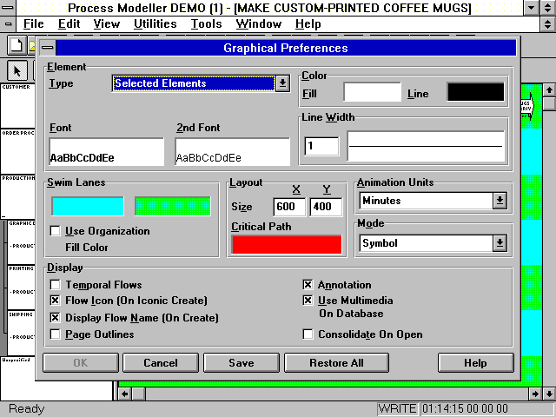Click the document restore button in menu bar

(x=547, y=24)
